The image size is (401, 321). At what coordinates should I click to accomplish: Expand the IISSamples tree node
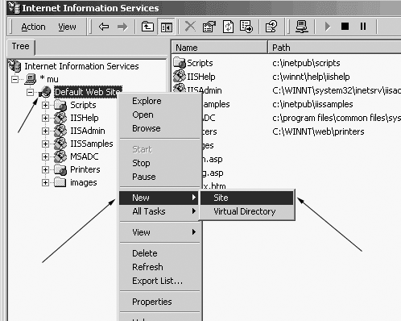[45, 144]
